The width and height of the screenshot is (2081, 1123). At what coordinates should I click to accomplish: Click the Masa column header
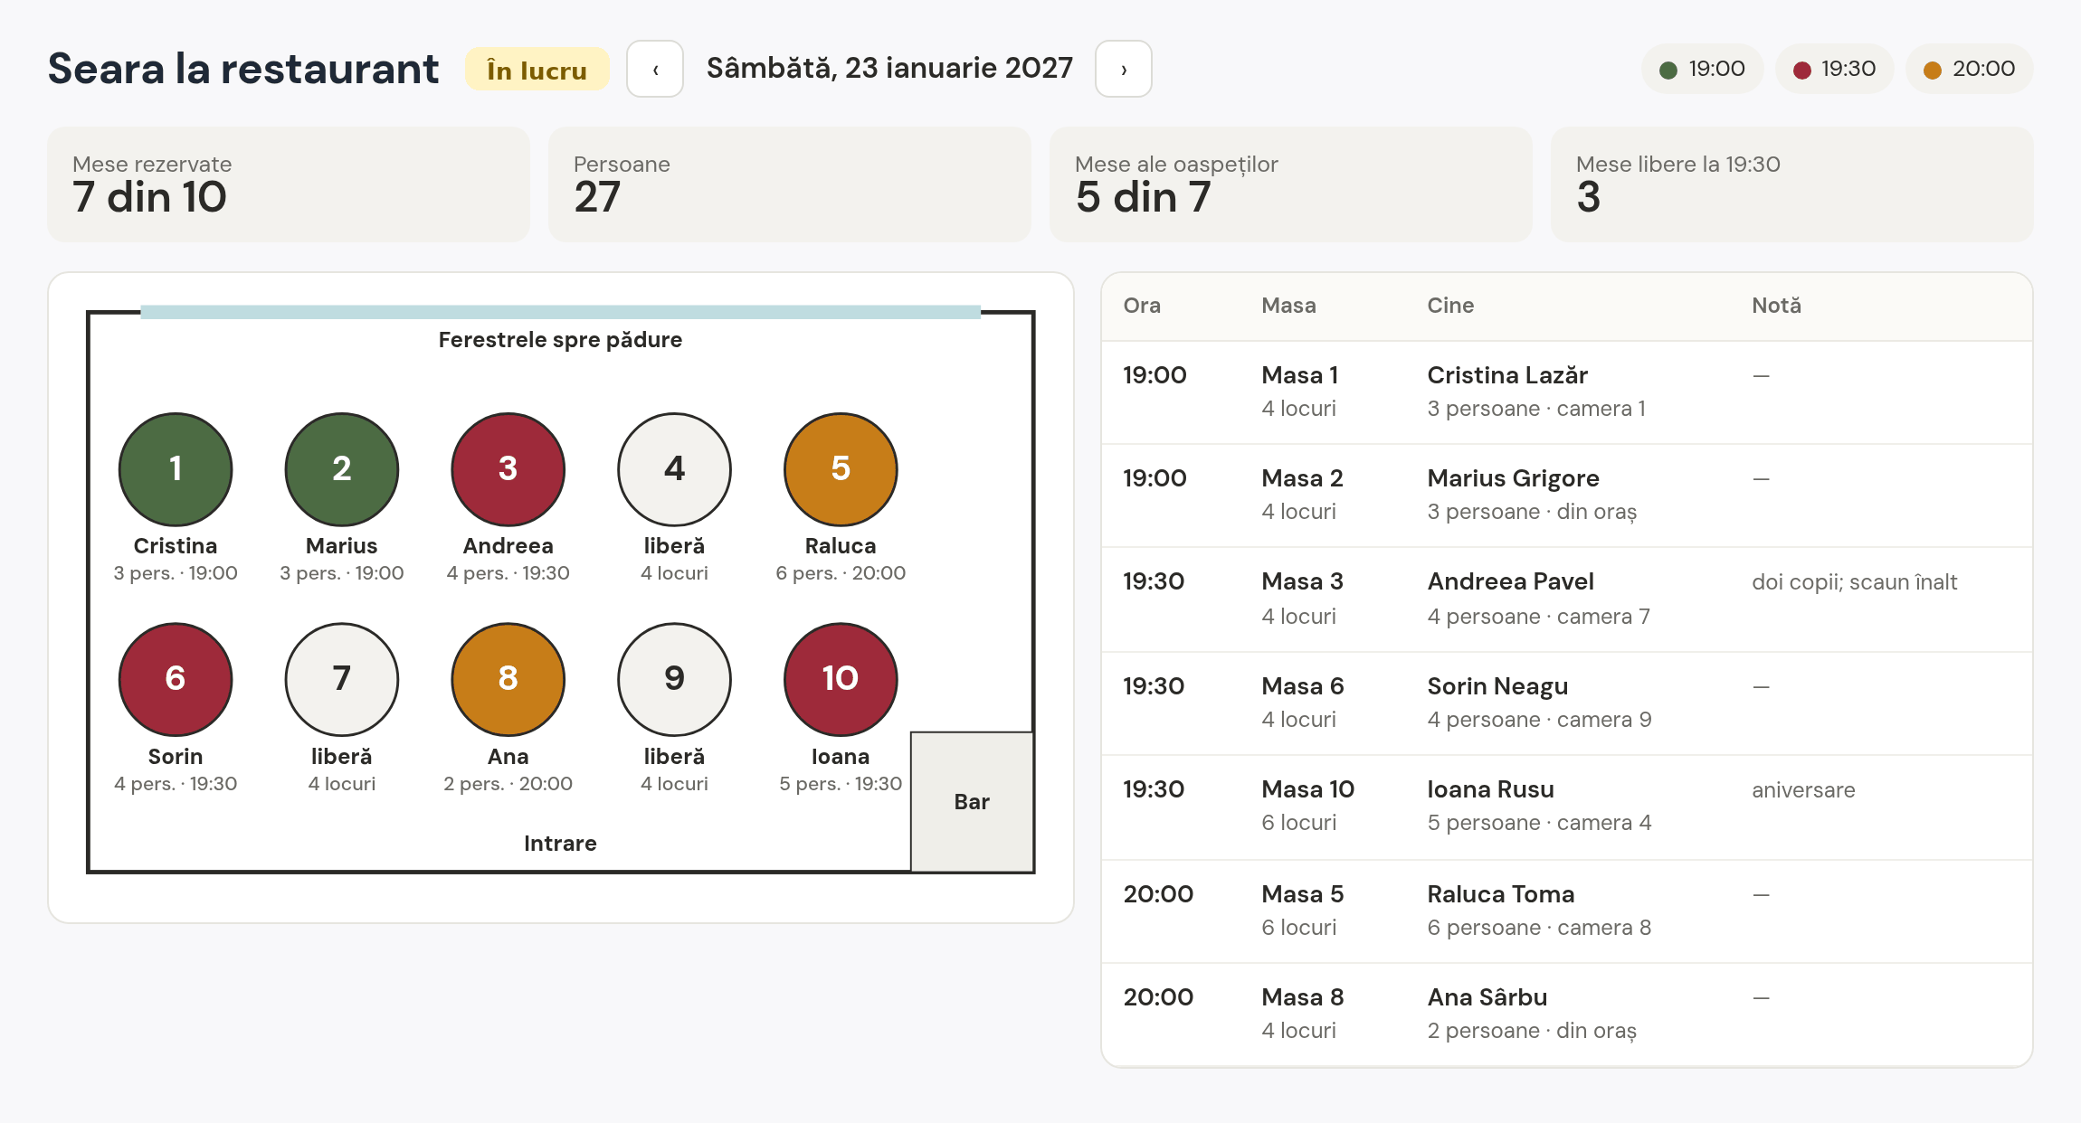pos(1288,306)
